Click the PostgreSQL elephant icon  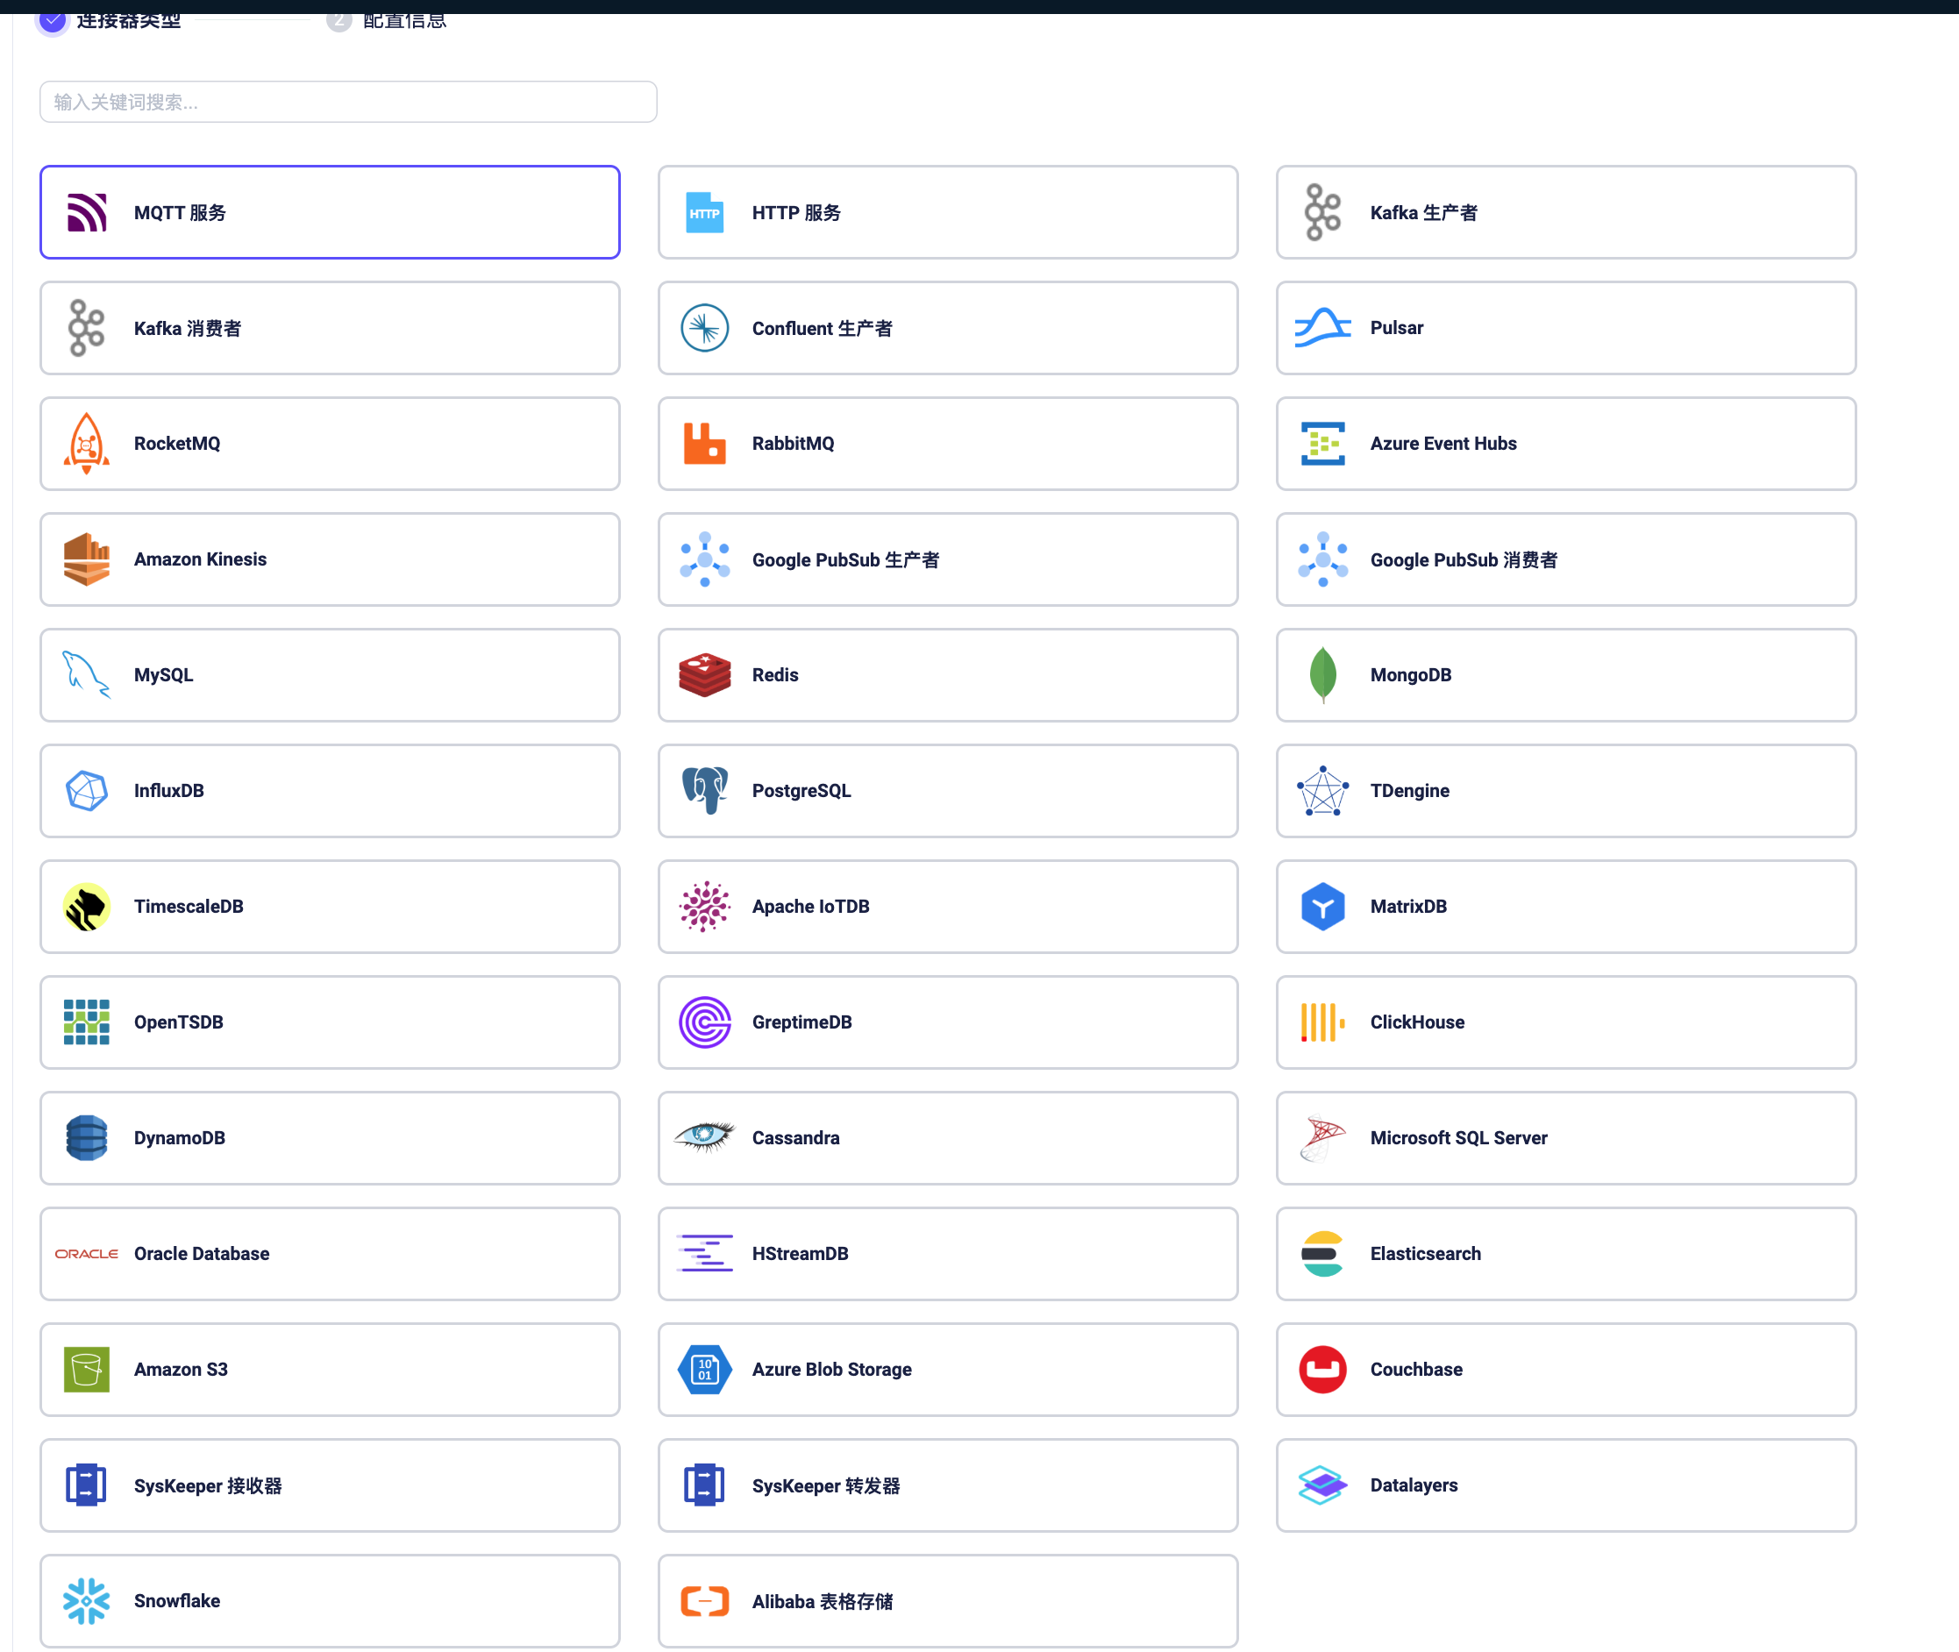click(x=704, y=790)
